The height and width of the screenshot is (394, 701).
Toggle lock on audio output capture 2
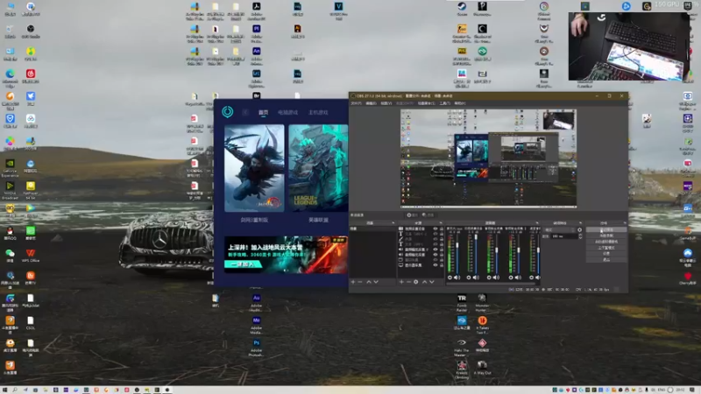point(442,250)
